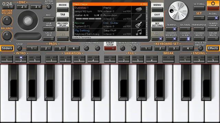Select DNC button 2
The width and height of the screenshot is (220, 123).
22,7
